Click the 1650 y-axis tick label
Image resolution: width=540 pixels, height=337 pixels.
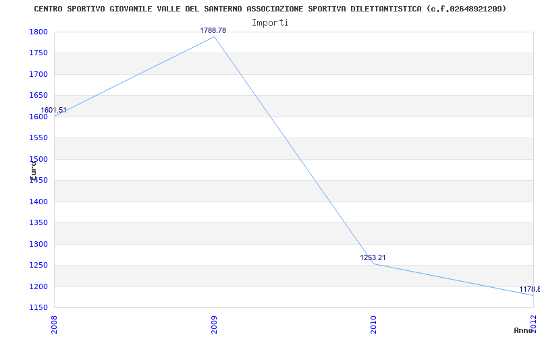point(38,95)
